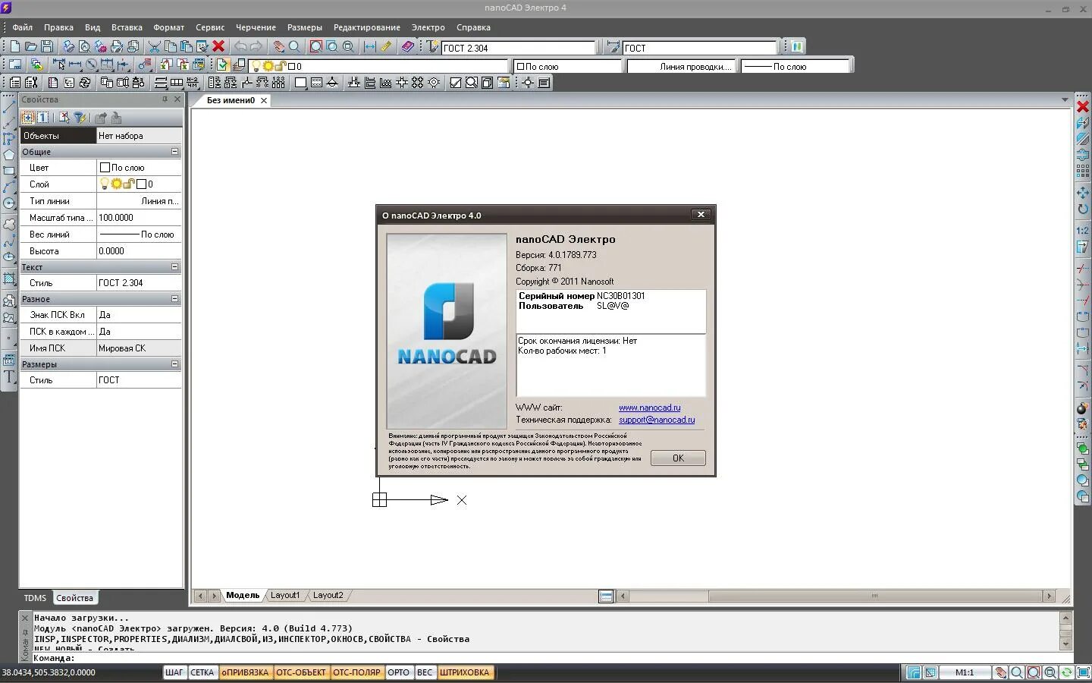Toggle СЕТКА grid mode
Image resolution: width=1092 pixels, height=683 pixels.
(x=202, y=672)
